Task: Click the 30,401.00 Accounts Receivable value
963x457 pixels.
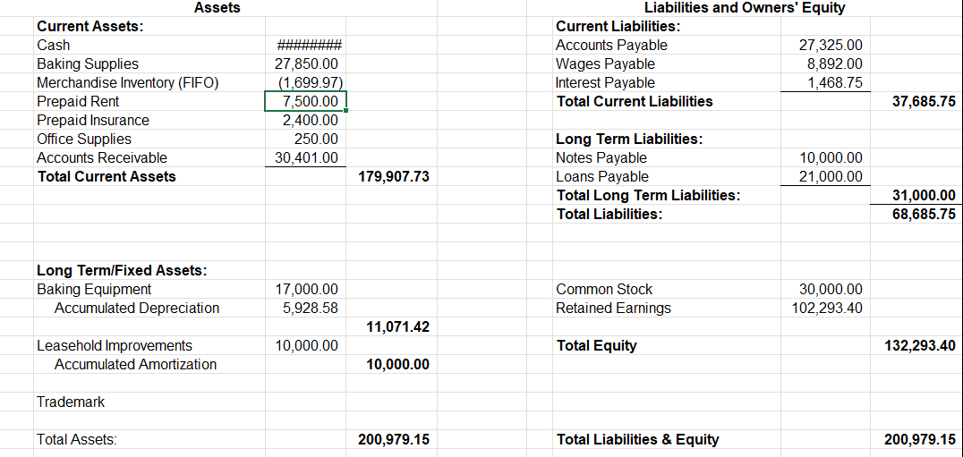Action: coord(306,157)
